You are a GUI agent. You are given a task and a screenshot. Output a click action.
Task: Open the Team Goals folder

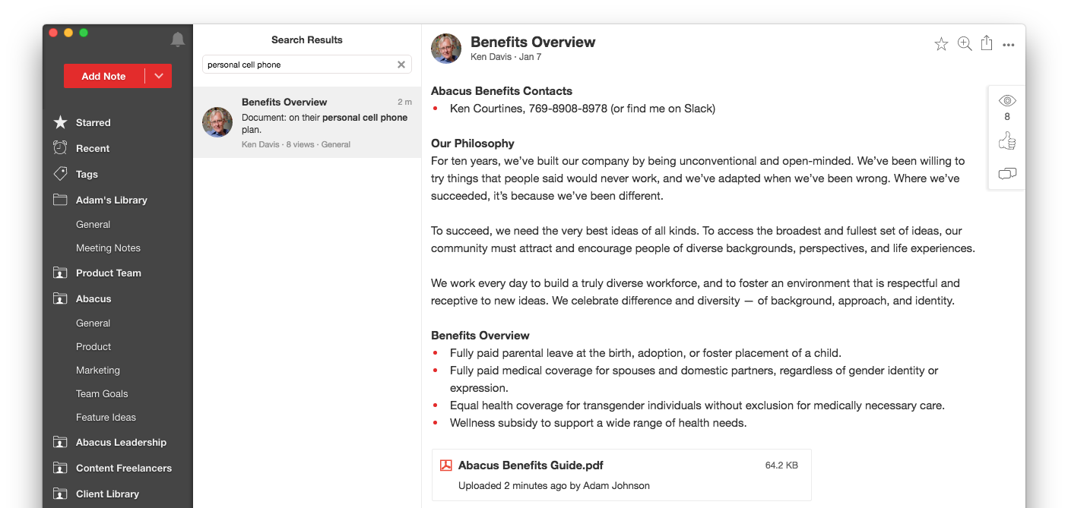(102, 393)
